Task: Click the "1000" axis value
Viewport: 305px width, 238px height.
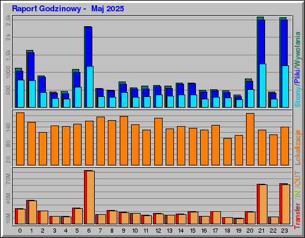Action: 8,72
